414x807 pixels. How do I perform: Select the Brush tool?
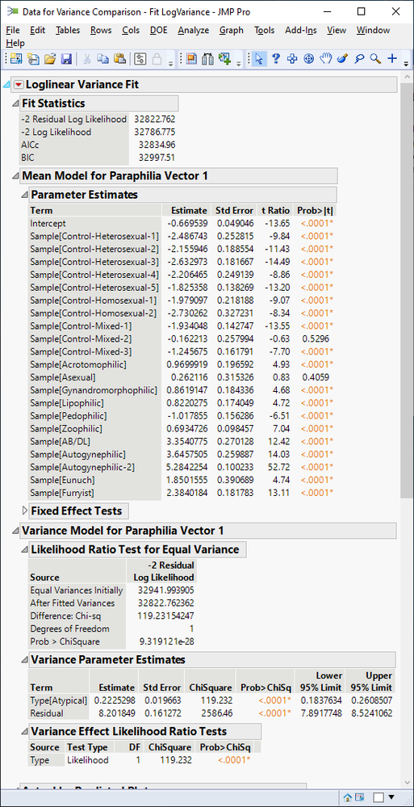(342, 59)
